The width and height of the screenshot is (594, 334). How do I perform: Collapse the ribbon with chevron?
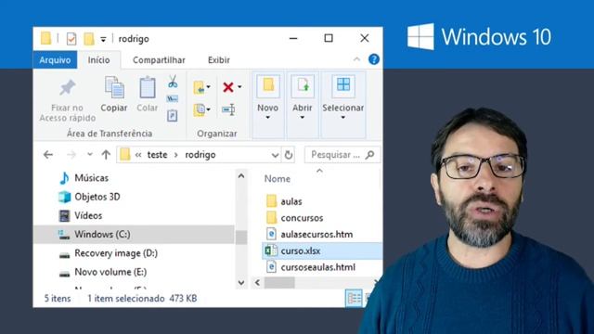click(356, 59)
